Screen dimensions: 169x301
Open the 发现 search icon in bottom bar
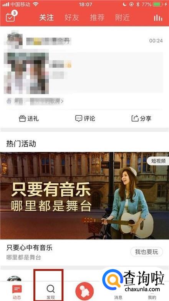51,289
